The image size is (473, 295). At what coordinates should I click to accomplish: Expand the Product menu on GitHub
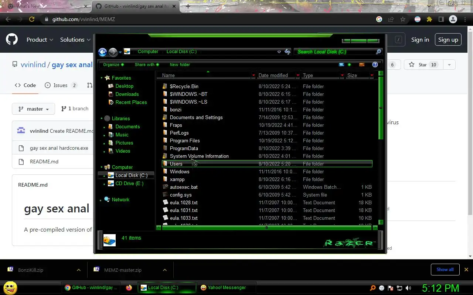[40, 39]
